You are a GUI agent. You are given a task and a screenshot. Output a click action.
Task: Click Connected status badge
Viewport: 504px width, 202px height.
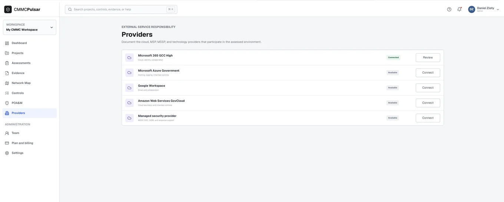coord(393,58)
